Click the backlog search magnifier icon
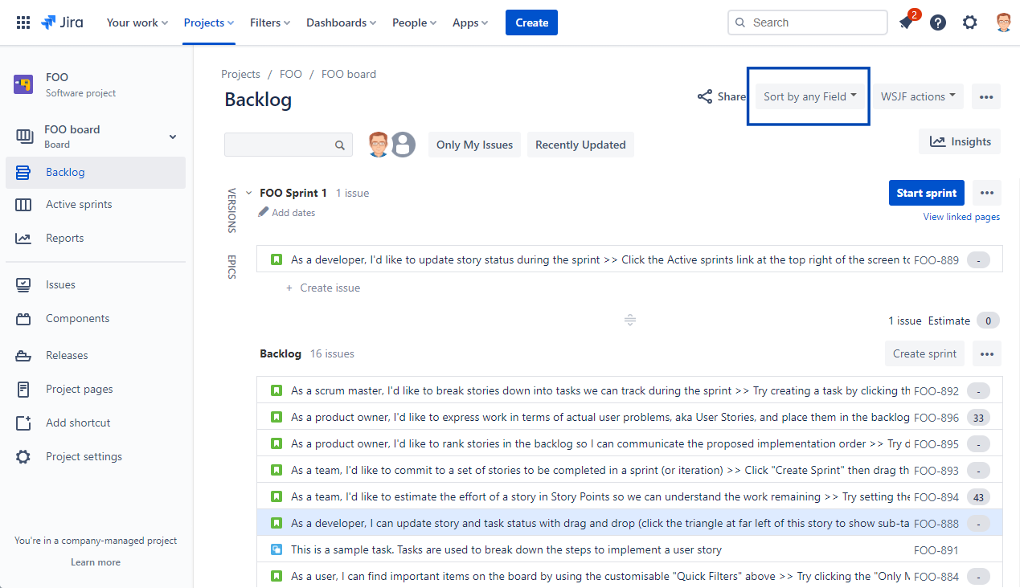 pos(339,145)
